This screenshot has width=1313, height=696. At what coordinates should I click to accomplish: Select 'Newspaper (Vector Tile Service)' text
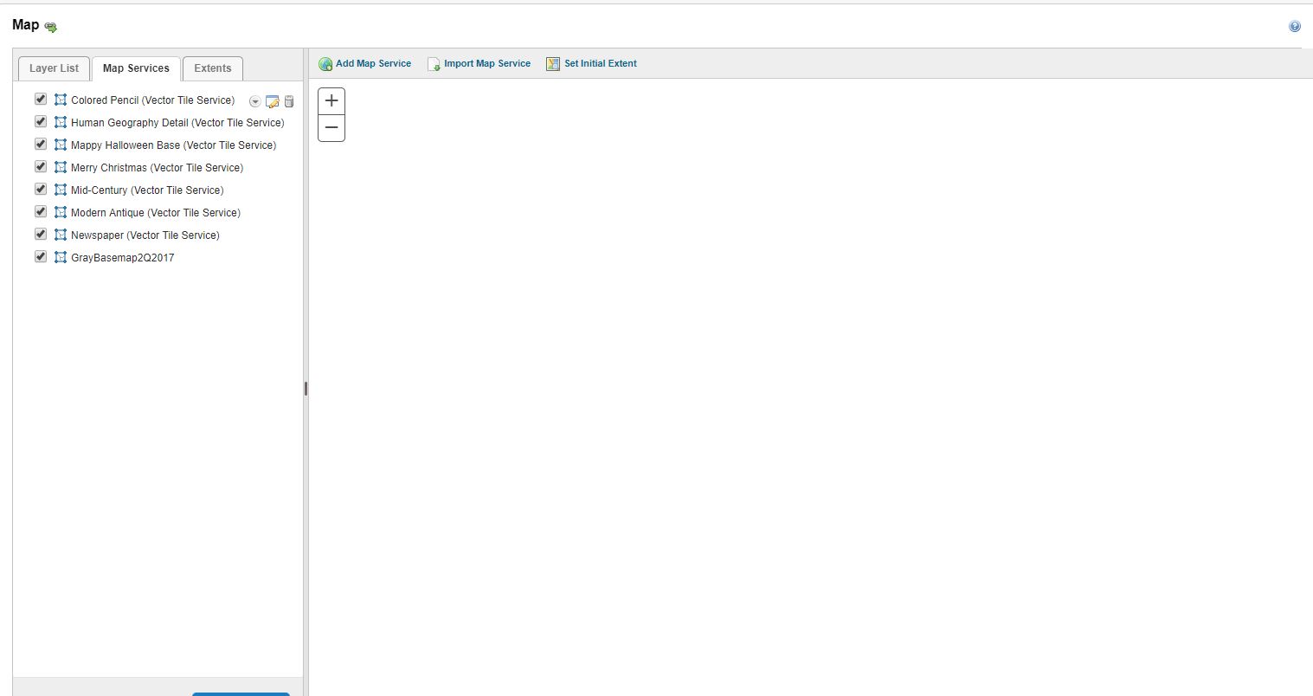point(145,235)
